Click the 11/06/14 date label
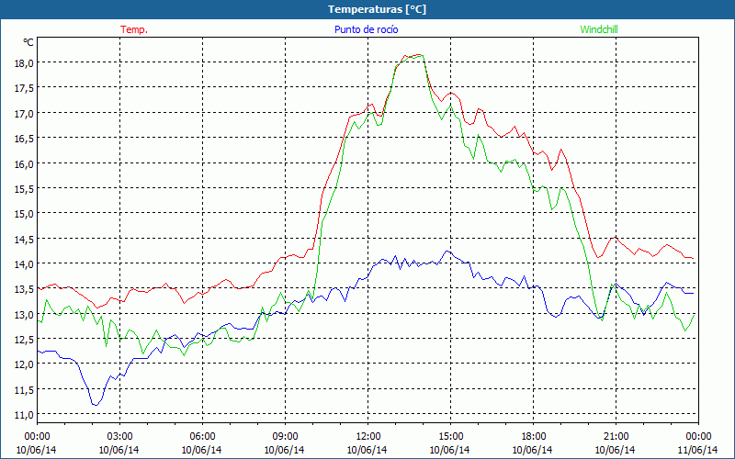Image resolution: width=735 pixels, height=459 pixels. pyautogui.click(x=698, y=450)
